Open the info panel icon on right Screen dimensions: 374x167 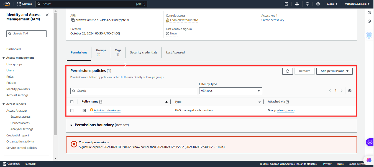click(x=369, y=13)
